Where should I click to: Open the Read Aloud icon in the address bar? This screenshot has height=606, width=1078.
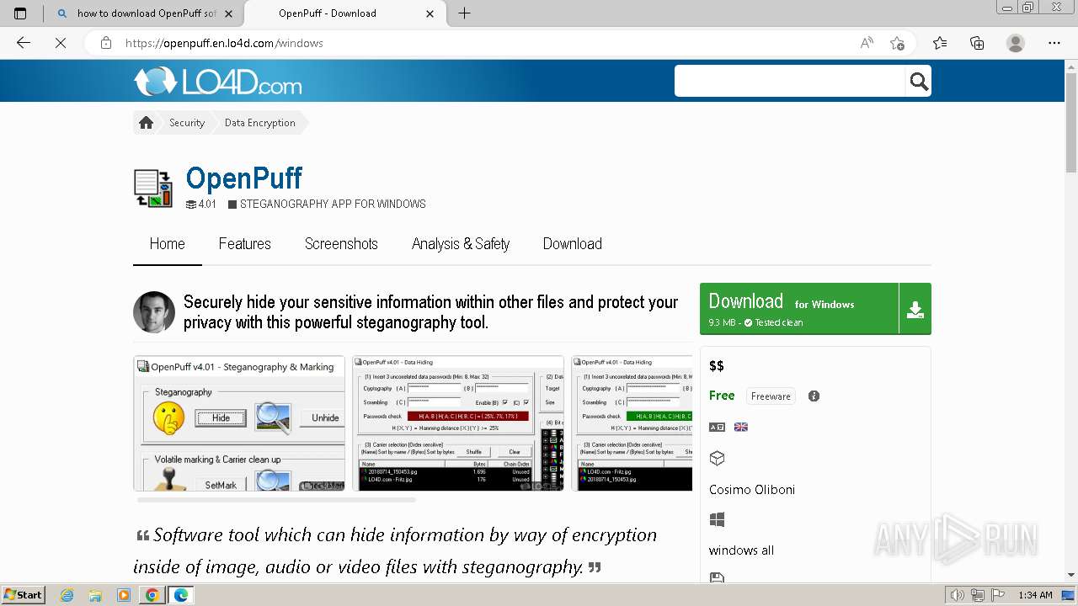click(x=867, y=43)
